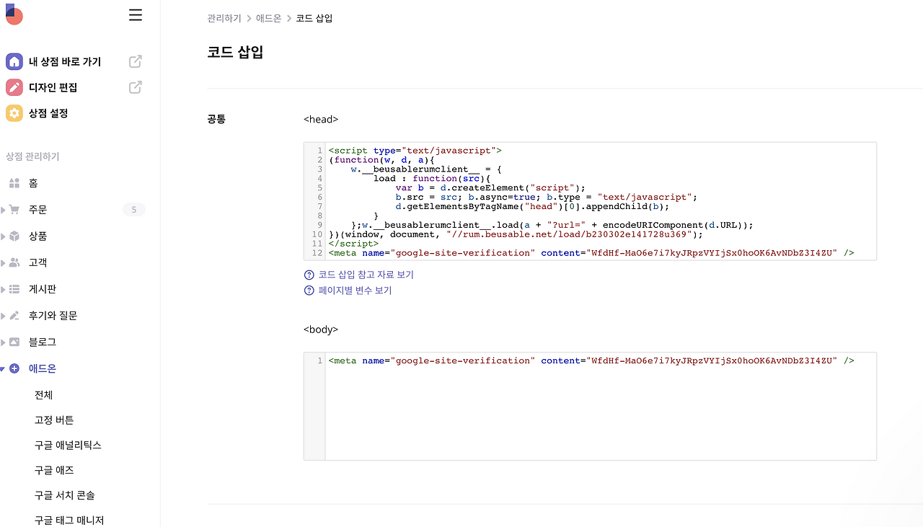Viewport: 923px width, 527px height.
Task: Expand the 게시판 menu arrow
Action: point(3,289)
